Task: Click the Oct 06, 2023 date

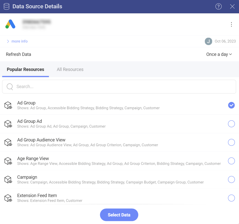Action: (225, 41)
